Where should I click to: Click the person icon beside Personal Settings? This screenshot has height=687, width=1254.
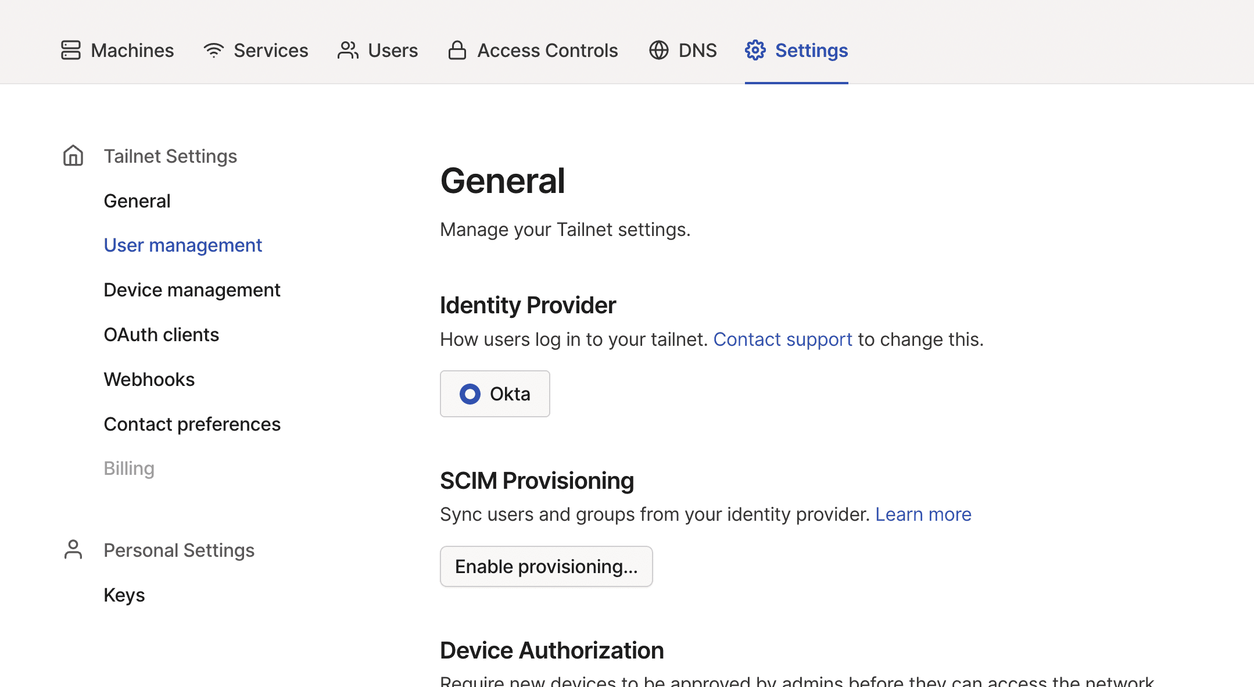point(73,549)
